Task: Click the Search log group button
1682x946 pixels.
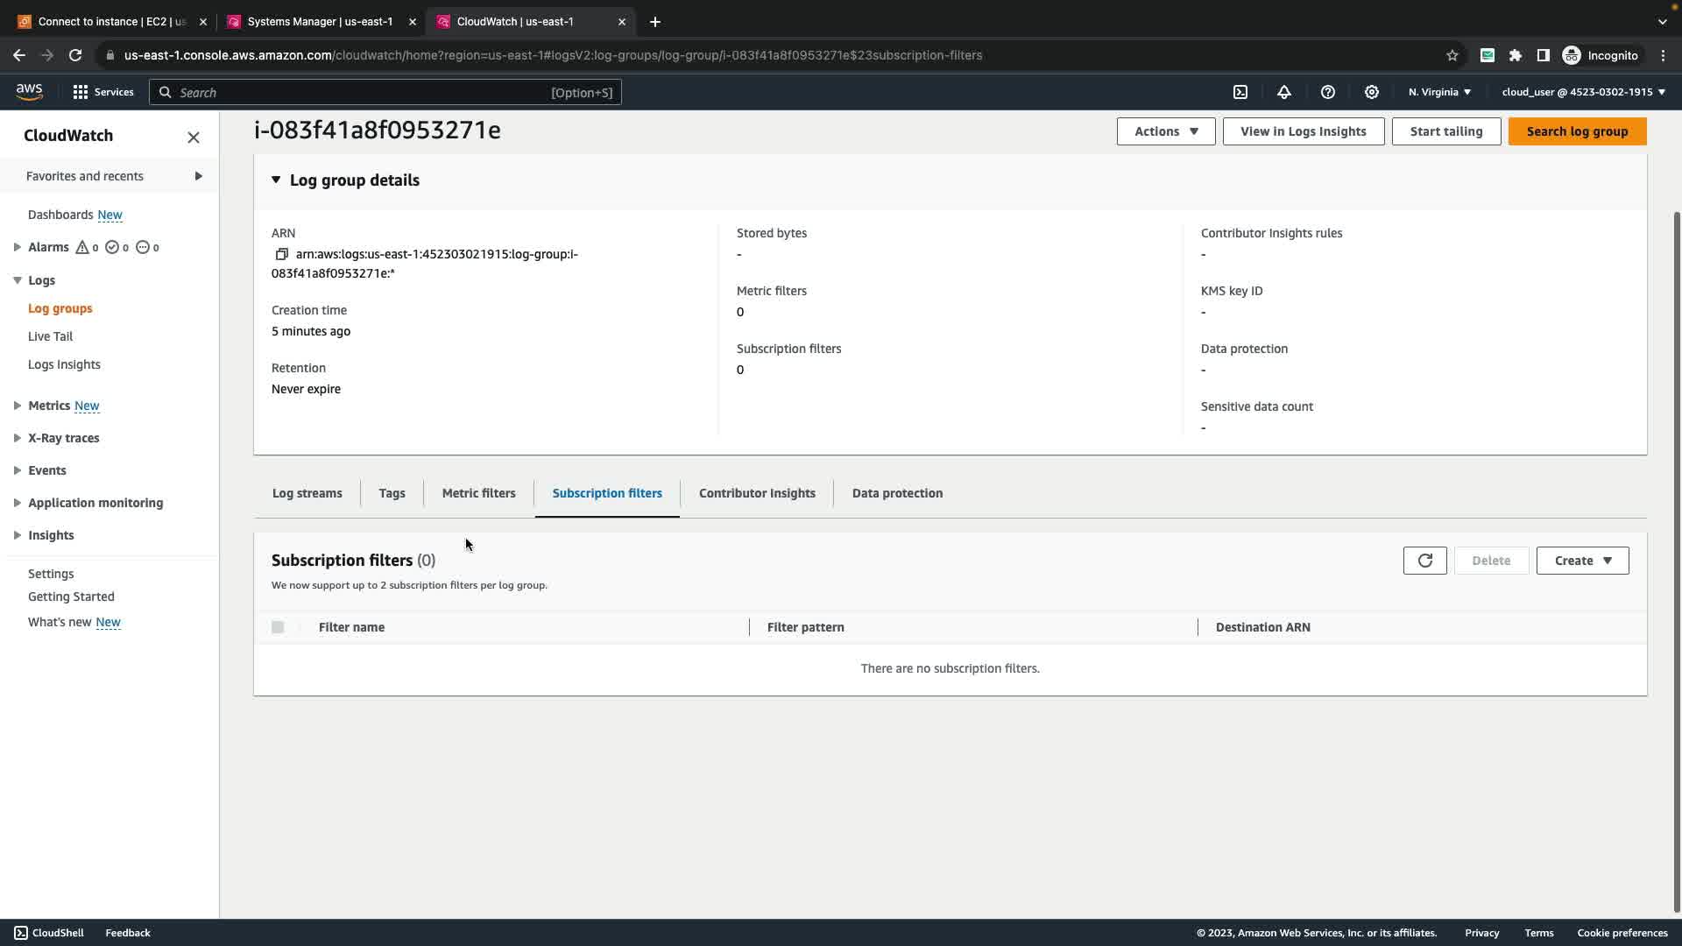Action: (x=1577, y=131)
